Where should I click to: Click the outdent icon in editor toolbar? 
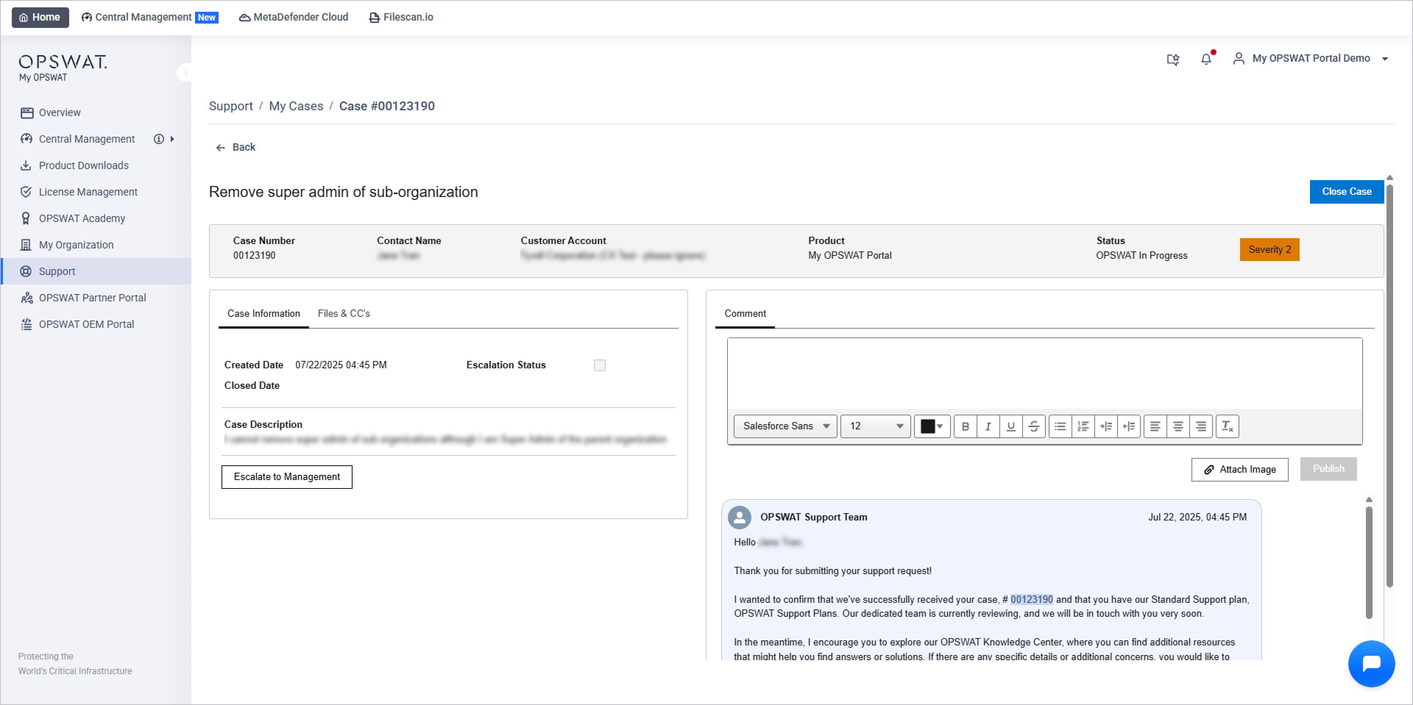coord(1129,426)
